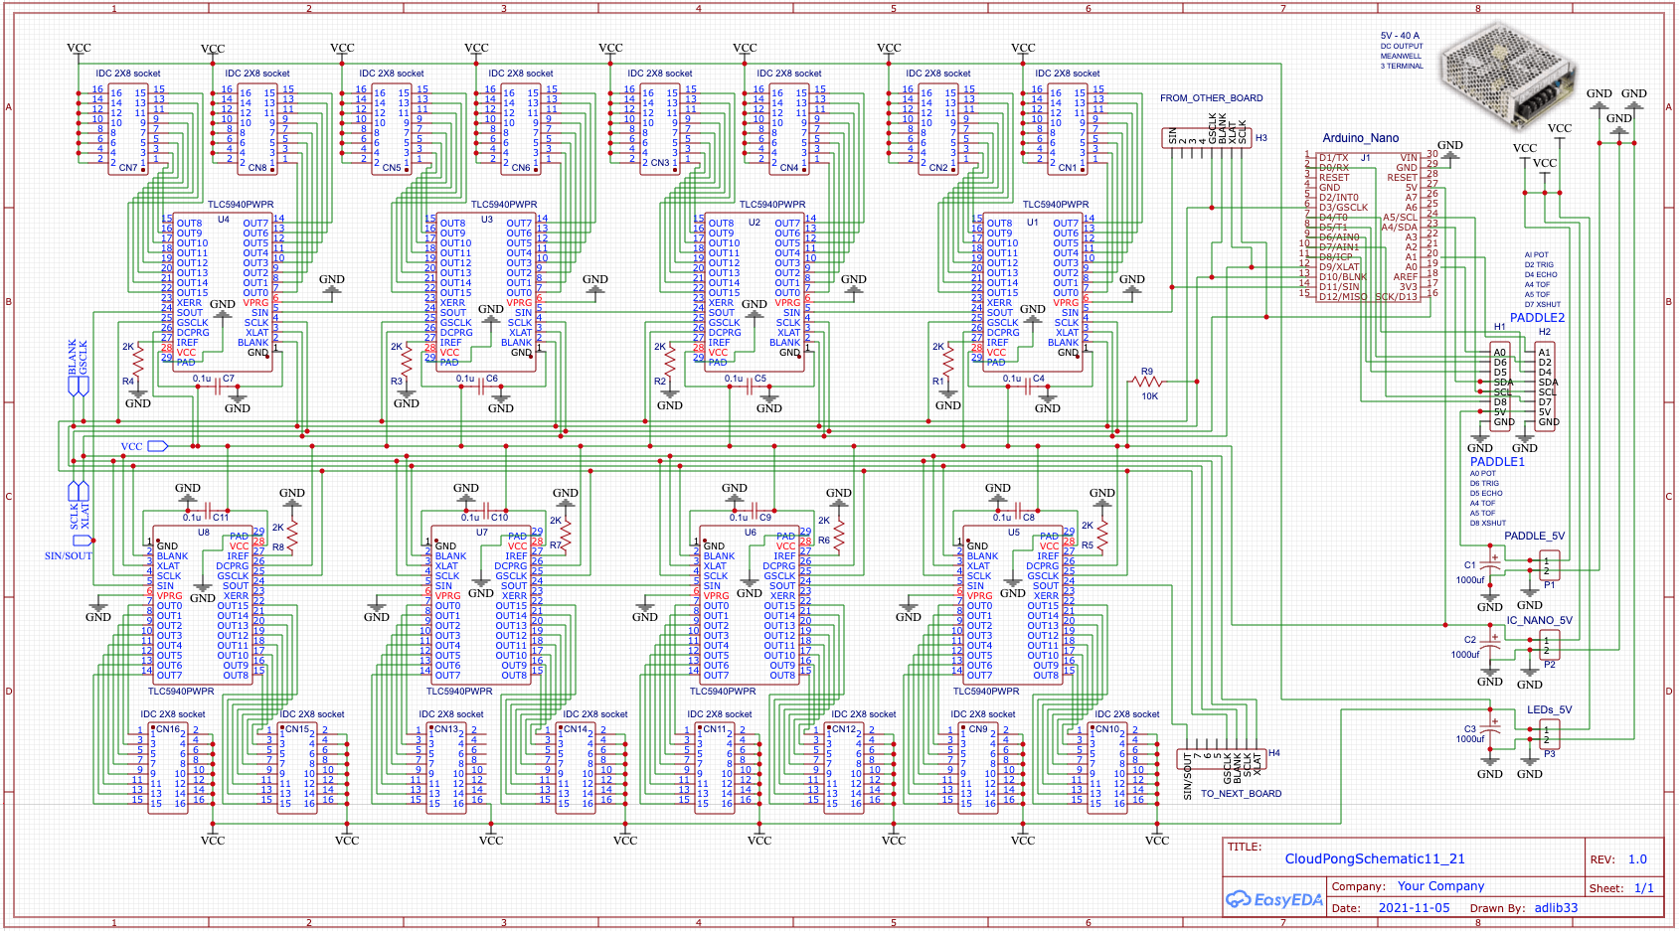The width and height of the screenshot is (1679, 931).
Task: Click the C1 capacitor designator
Action: click(x=1469, y=565)
